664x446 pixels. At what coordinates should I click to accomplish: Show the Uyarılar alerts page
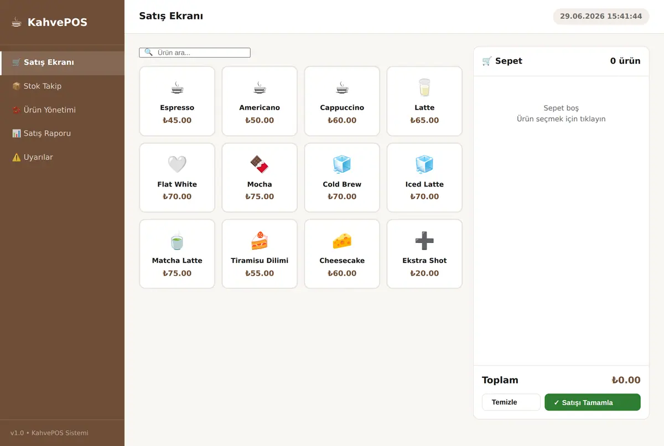pyautogui.click(x=62, y=157)
